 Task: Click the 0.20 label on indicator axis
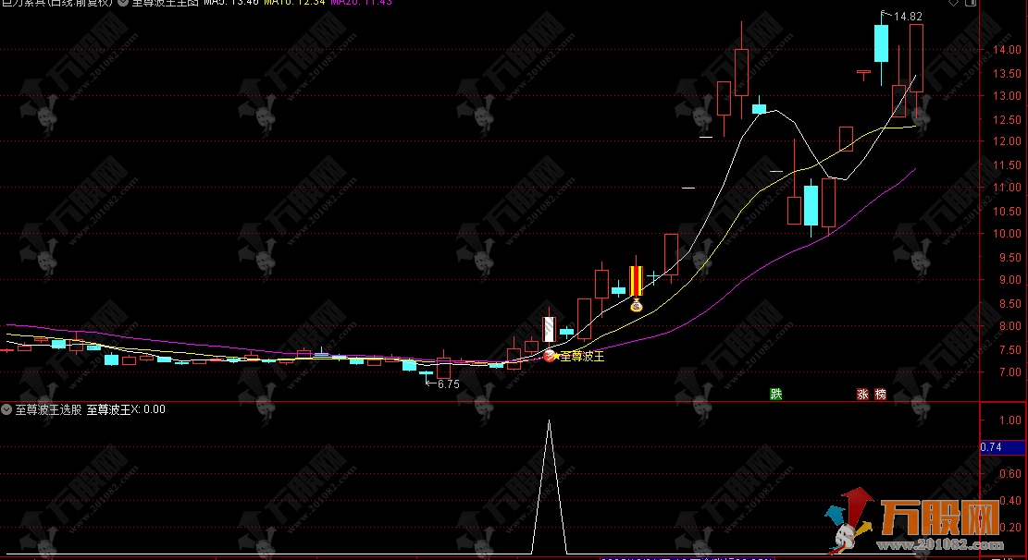(1009, 528)
